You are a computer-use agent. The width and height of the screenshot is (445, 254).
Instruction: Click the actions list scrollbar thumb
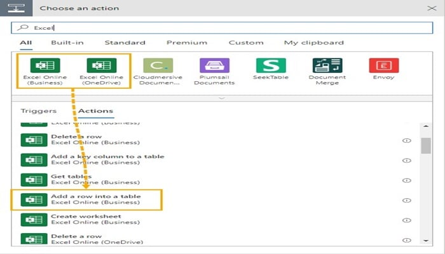click(426, 145)
